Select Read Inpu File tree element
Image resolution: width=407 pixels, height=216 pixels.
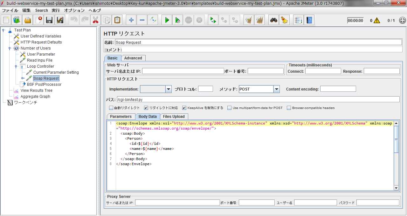(x=39, y=60)
